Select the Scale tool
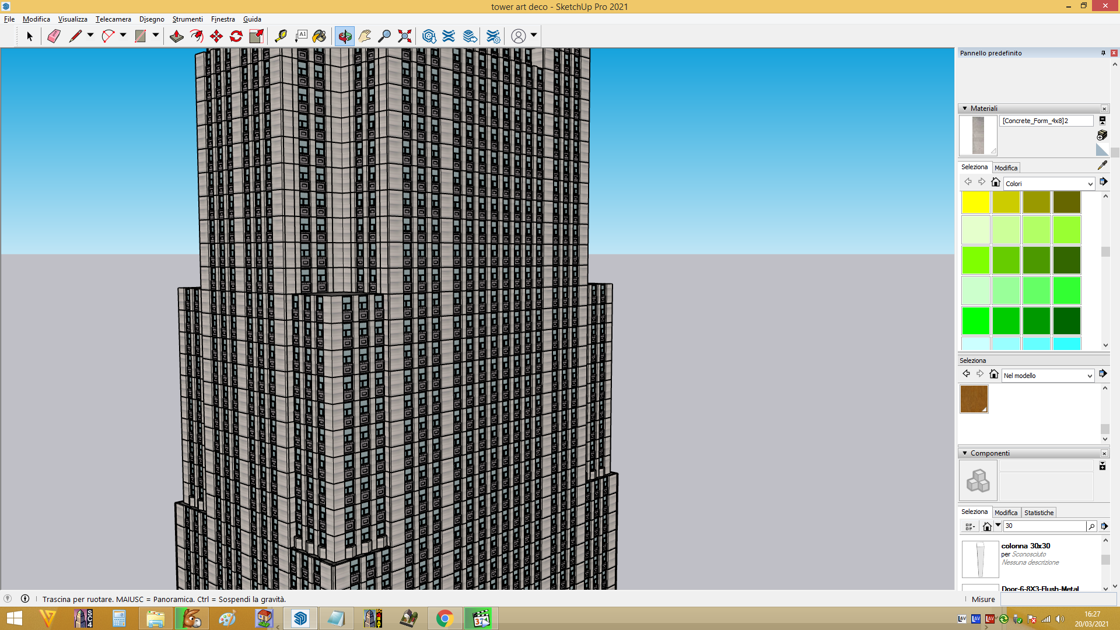Image resolution: width=1120 pixels, height=630 pixels. point(256,36)
